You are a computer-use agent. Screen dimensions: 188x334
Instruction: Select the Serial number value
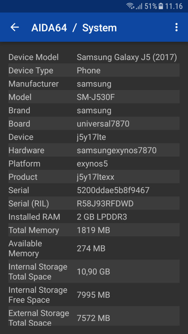click(x=113, y=190)
